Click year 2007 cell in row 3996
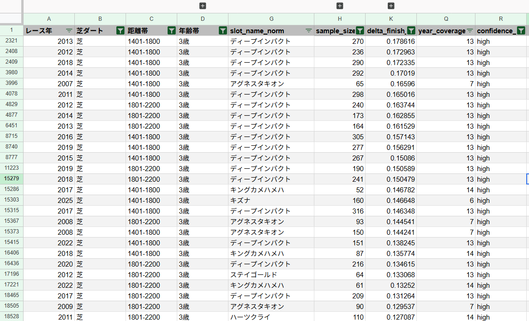Viewport: 529px width, 321px height. tap(49, 83)
